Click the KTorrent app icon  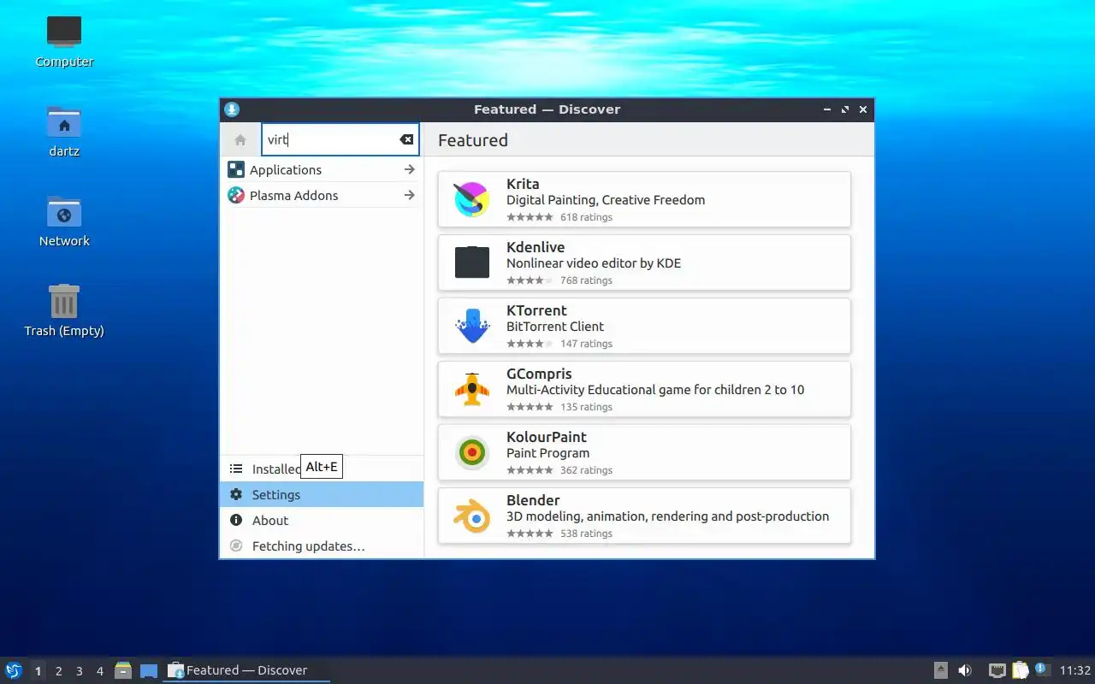click(x=471, y=326)
